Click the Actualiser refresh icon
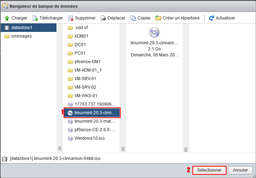The height and width of the screenshot is (178, 256). point(212,18)
